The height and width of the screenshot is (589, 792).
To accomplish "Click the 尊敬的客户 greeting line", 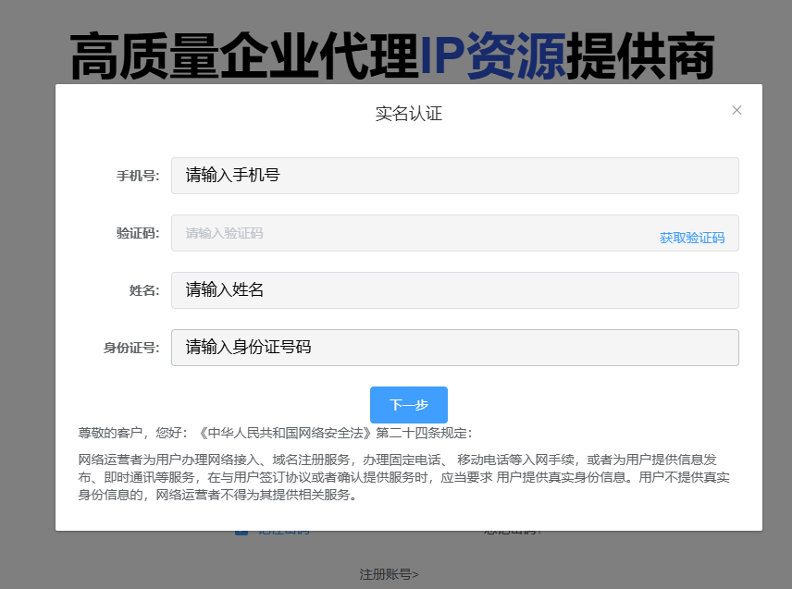I will tap(275, 433).
